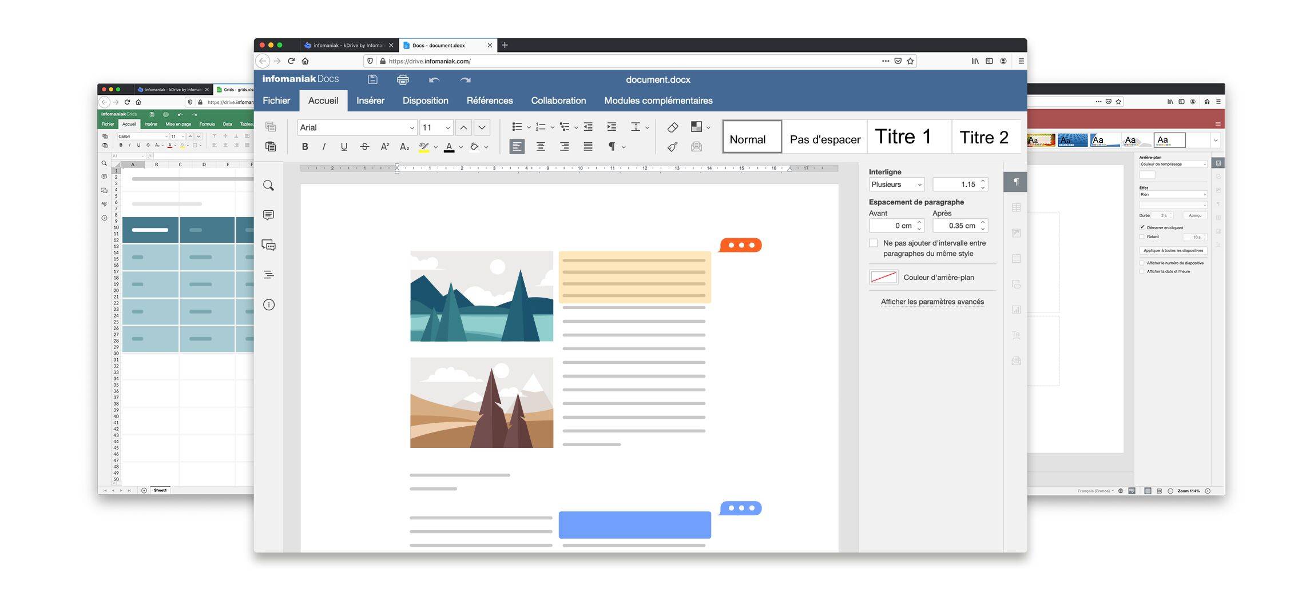Image resolution: width=1302 pixels, height=613 pixels.
Task: Open the Arial font family dropdown
Action: 355,127
